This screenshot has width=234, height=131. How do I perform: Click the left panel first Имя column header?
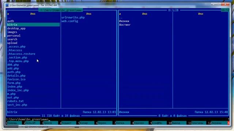pyautogui.click(x=33, y=14)
